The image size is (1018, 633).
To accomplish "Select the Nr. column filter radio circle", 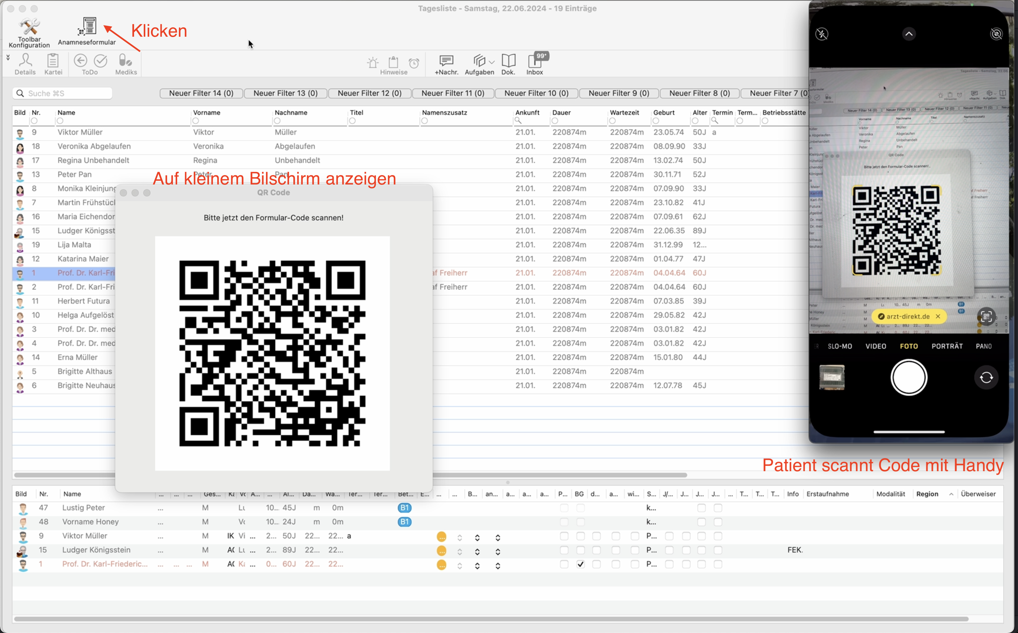I will (34, 121).
